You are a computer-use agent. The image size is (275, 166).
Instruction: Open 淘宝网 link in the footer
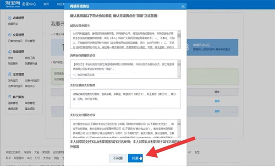click(x=27, y=152)
